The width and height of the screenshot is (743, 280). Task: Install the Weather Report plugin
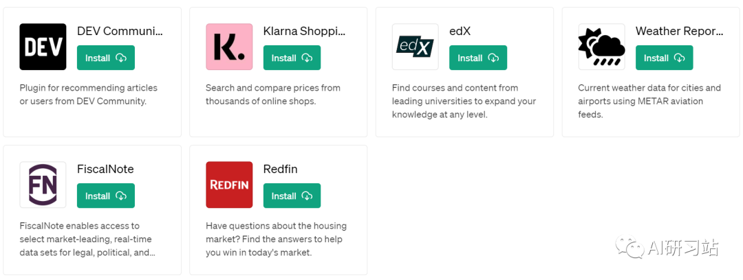click(x=665, y=58)
